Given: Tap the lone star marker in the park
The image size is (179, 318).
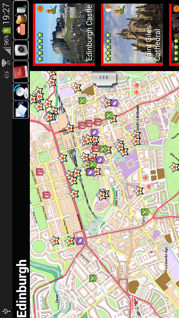Looking at the screenshot, I should (174, 167).
